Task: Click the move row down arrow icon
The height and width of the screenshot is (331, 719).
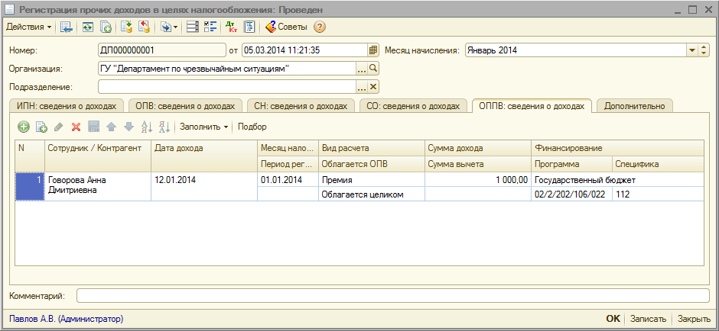Action: point(128,127)
